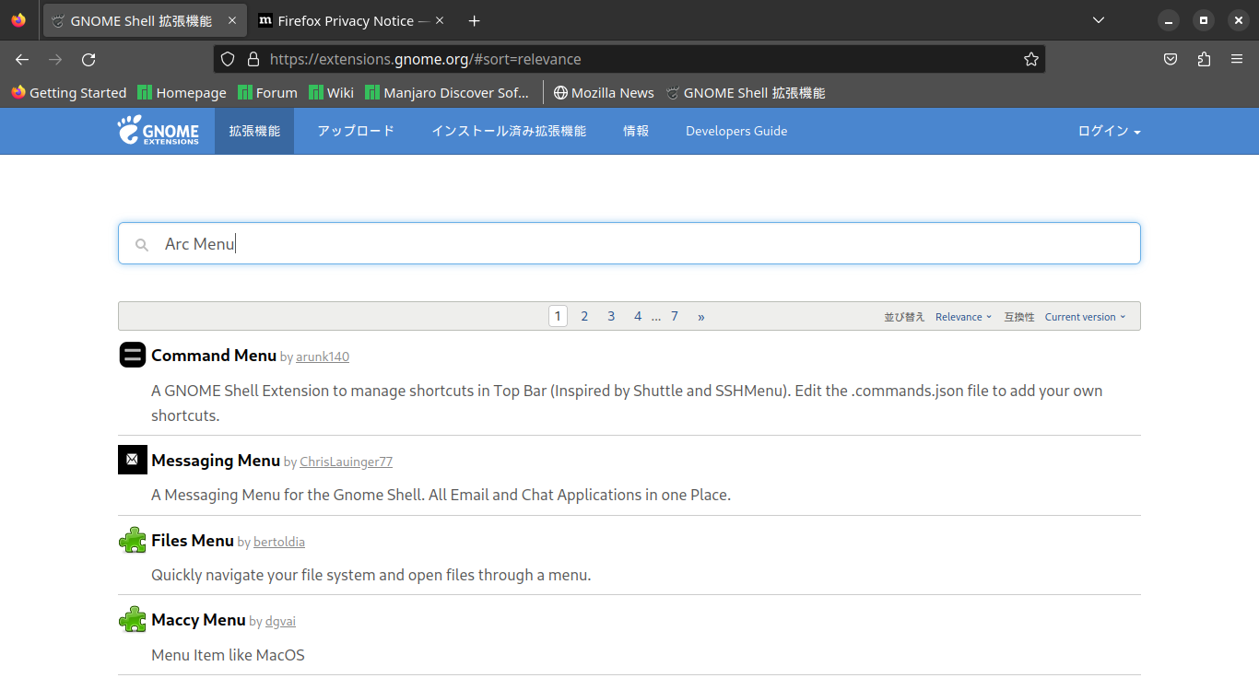Image resolution: width=1259 pixels, height=678 pixels.
Task: Open the Extensions puzzle icon in toolbar
Action: click(1204, 59)
